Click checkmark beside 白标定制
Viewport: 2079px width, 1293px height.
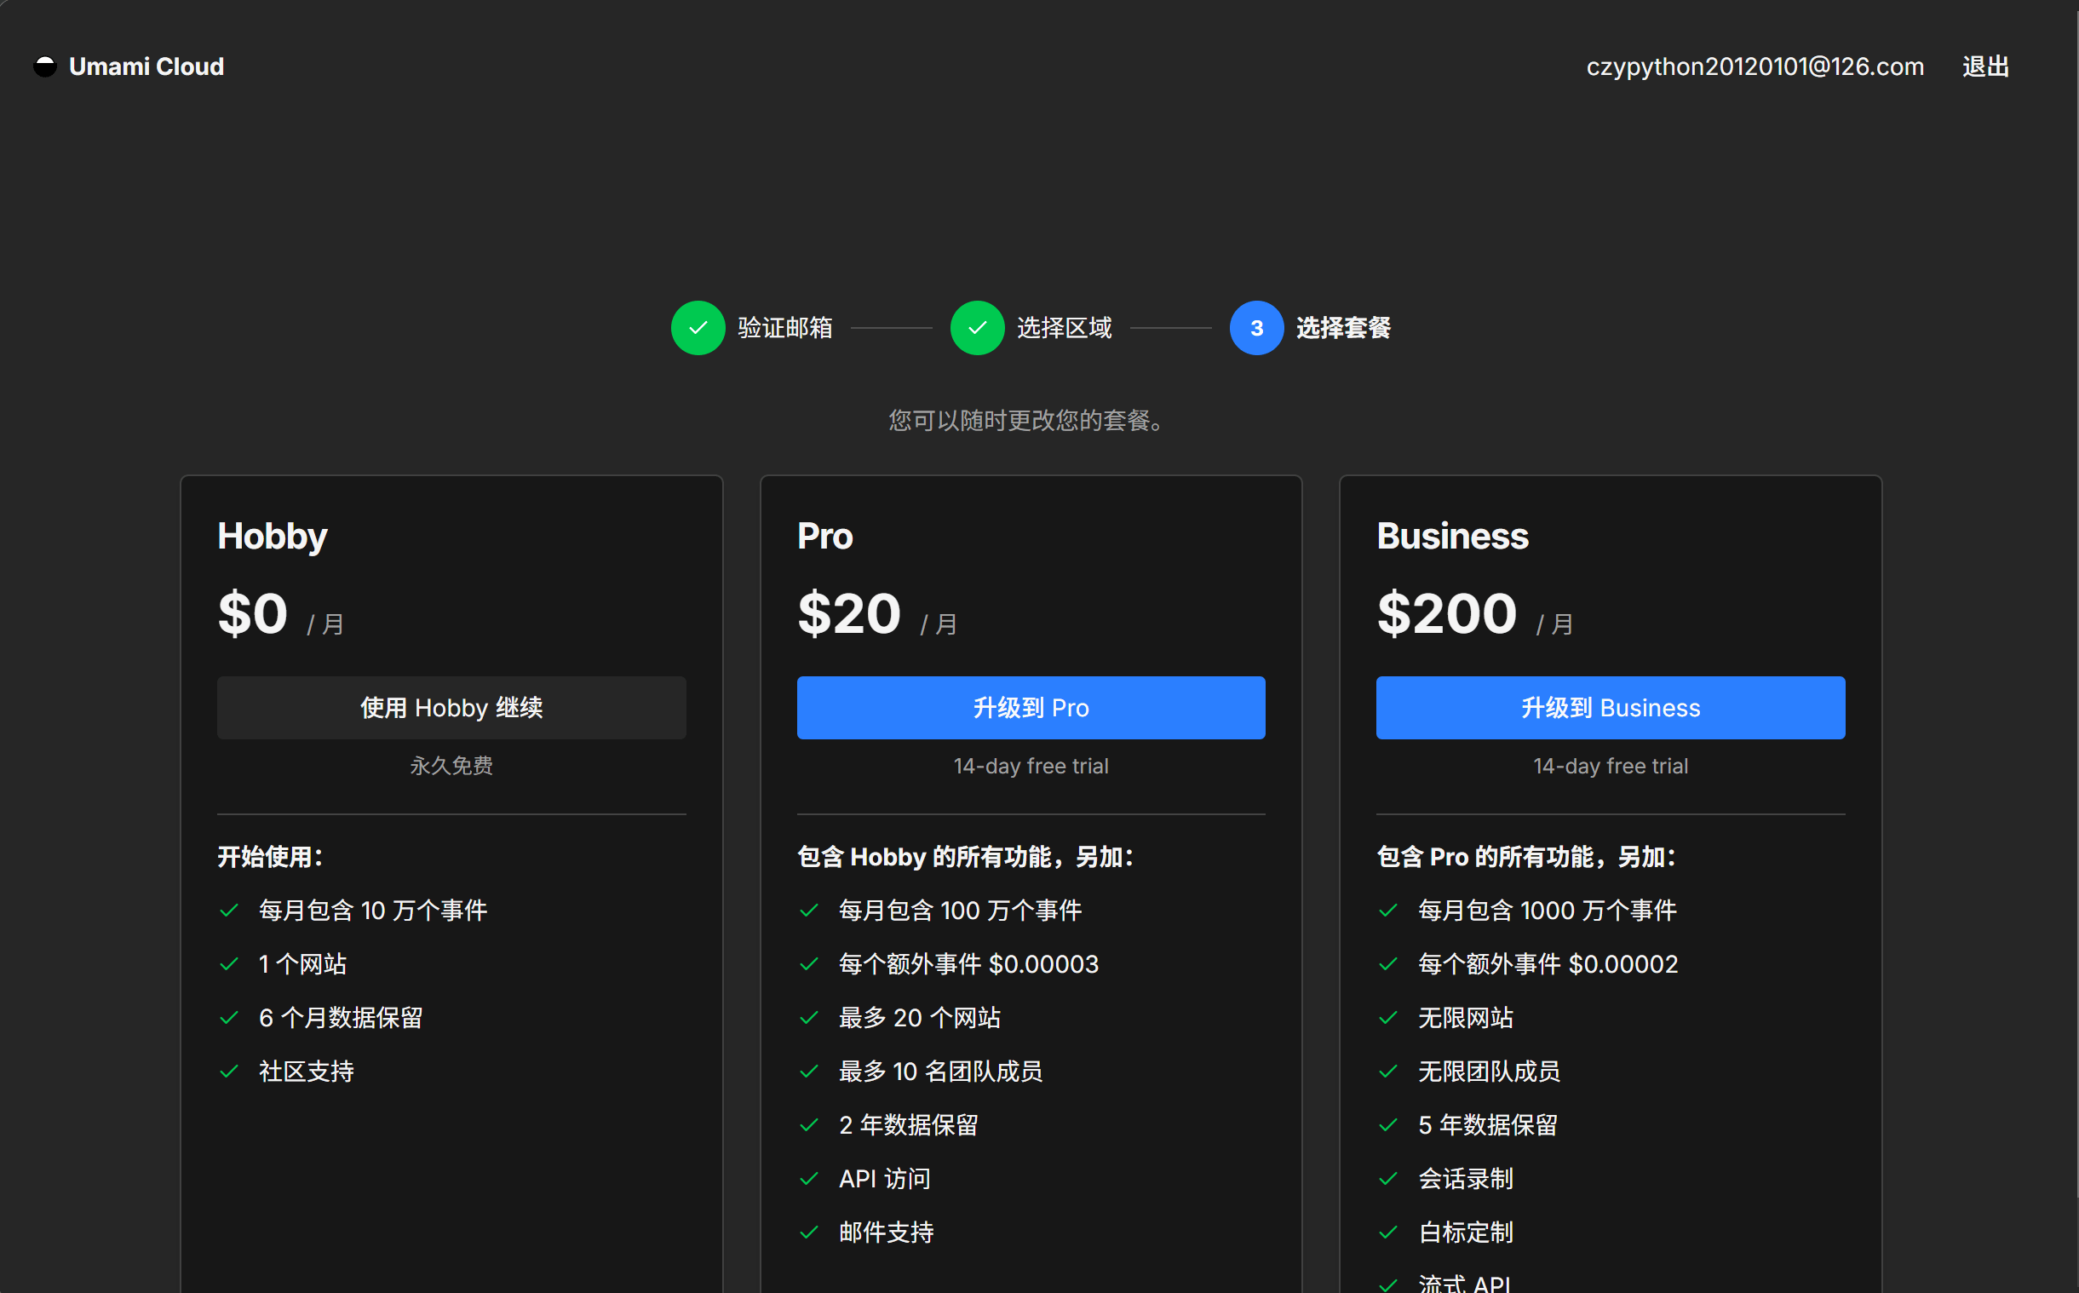[1388, 1233]
